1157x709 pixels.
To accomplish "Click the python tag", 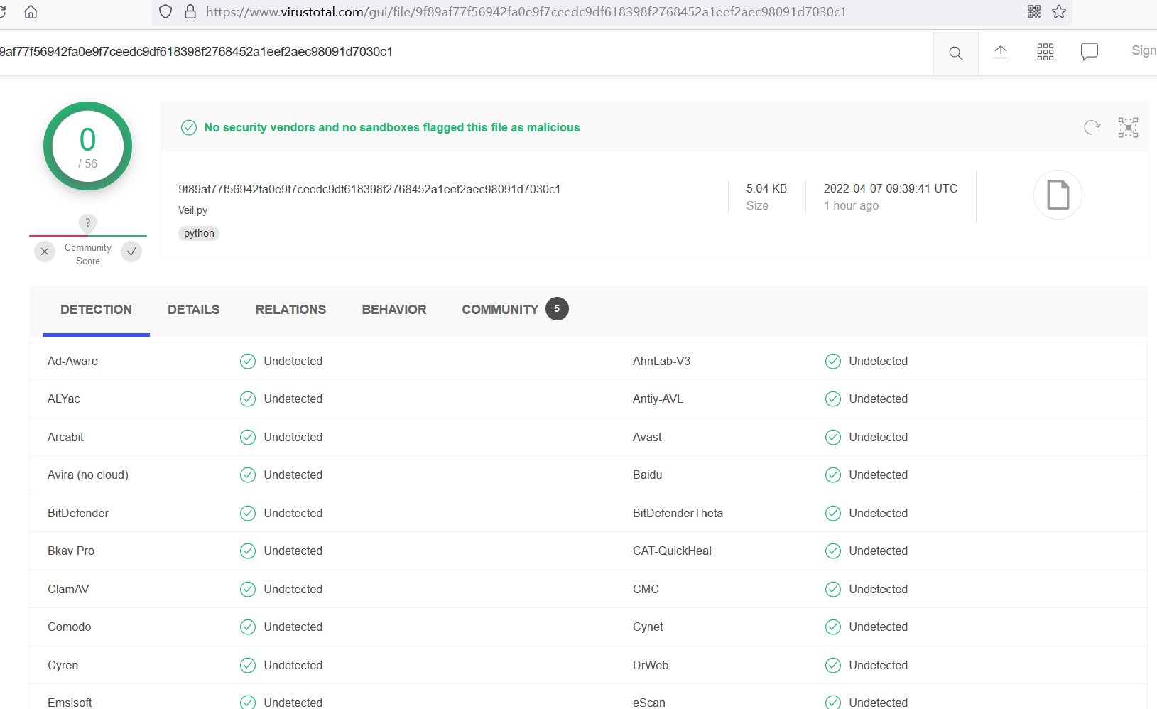I will [x=199, y=233].
